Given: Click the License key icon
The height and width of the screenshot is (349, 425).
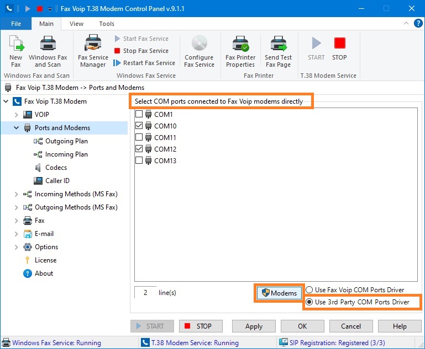Looking at the screenshot, I should coord(28,260).
